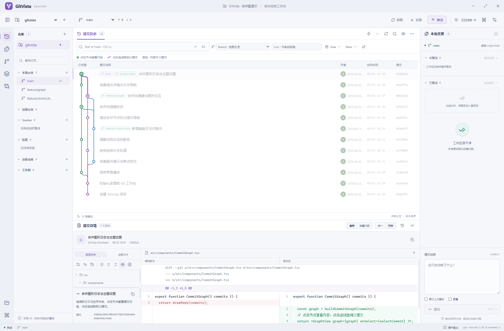
Task: Open the stashes layers sidebar icon
Action: click(x=7, y=74)
